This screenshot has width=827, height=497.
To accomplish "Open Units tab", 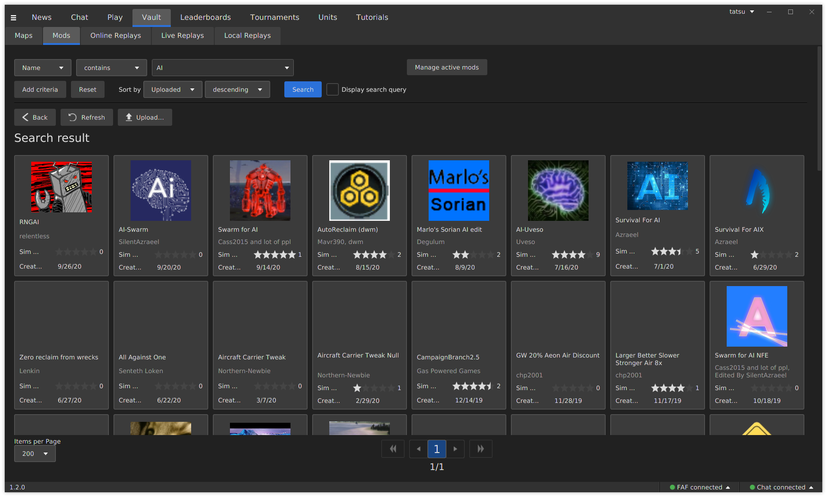I will tap(328, 17).
